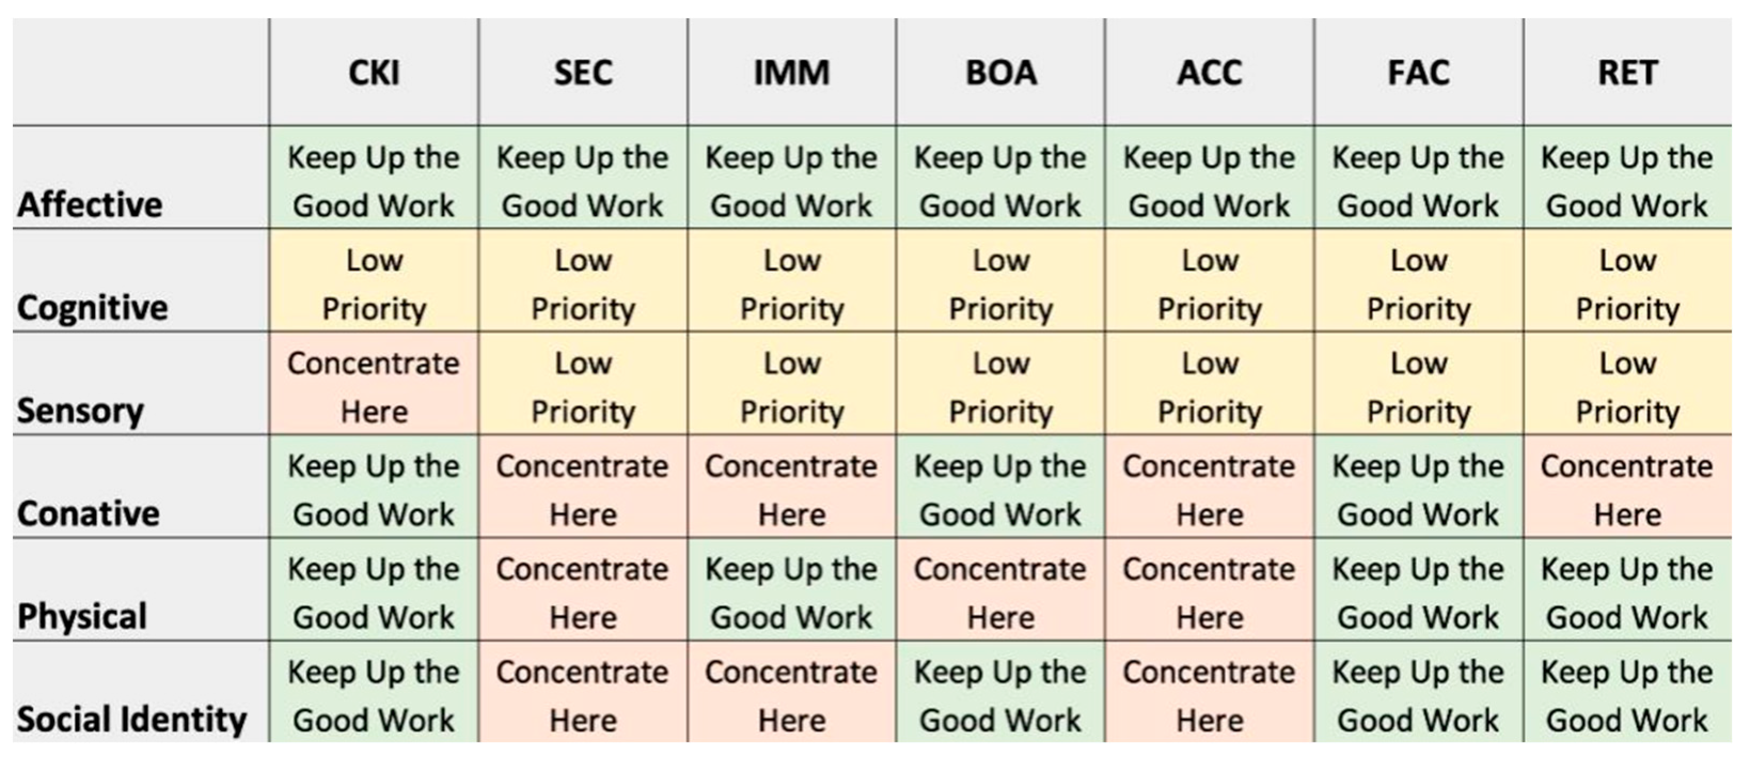Screen dimensions: 1744x760
Task: Click the CKI column header
Action: (x=374, y=73)
